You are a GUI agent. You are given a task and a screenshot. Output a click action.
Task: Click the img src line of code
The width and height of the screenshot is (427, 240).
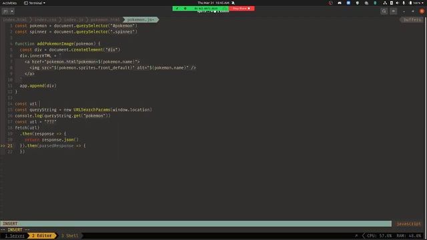113,68
